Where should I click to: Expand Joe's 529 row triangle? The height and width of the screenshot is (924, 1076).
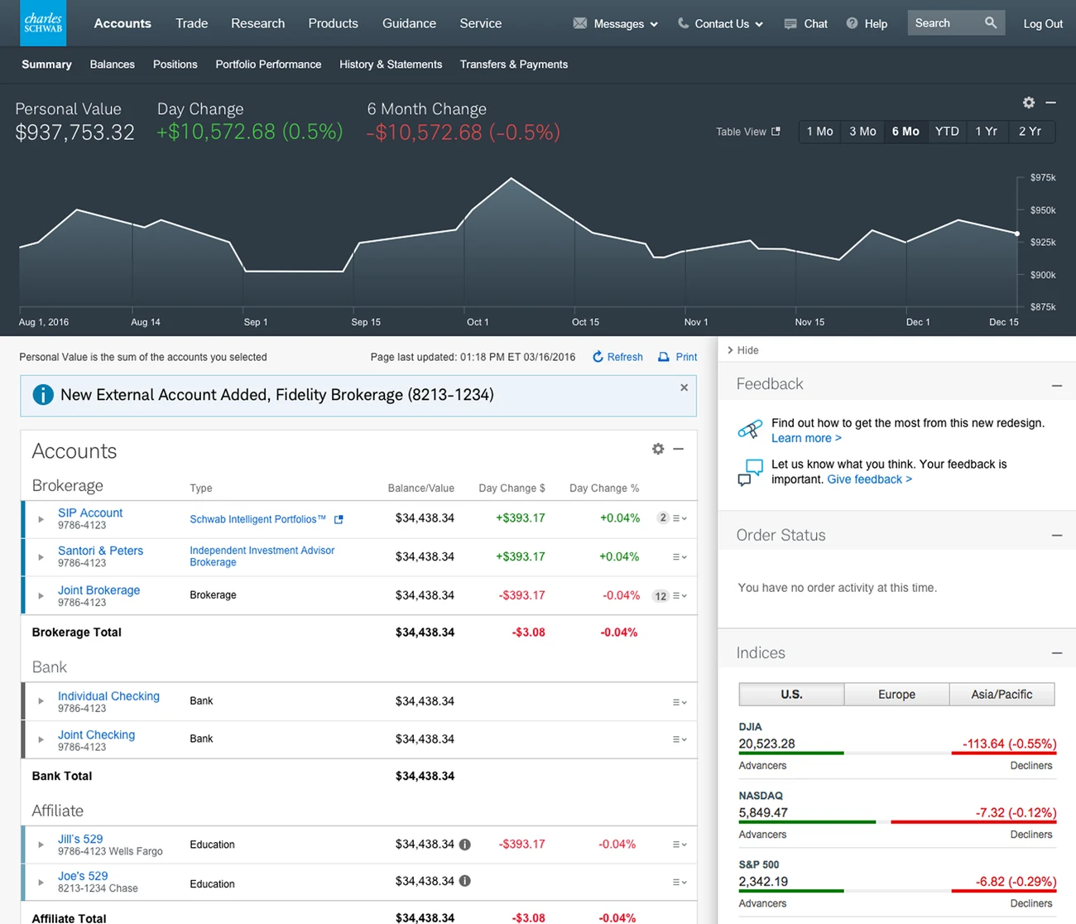(41, 883)
